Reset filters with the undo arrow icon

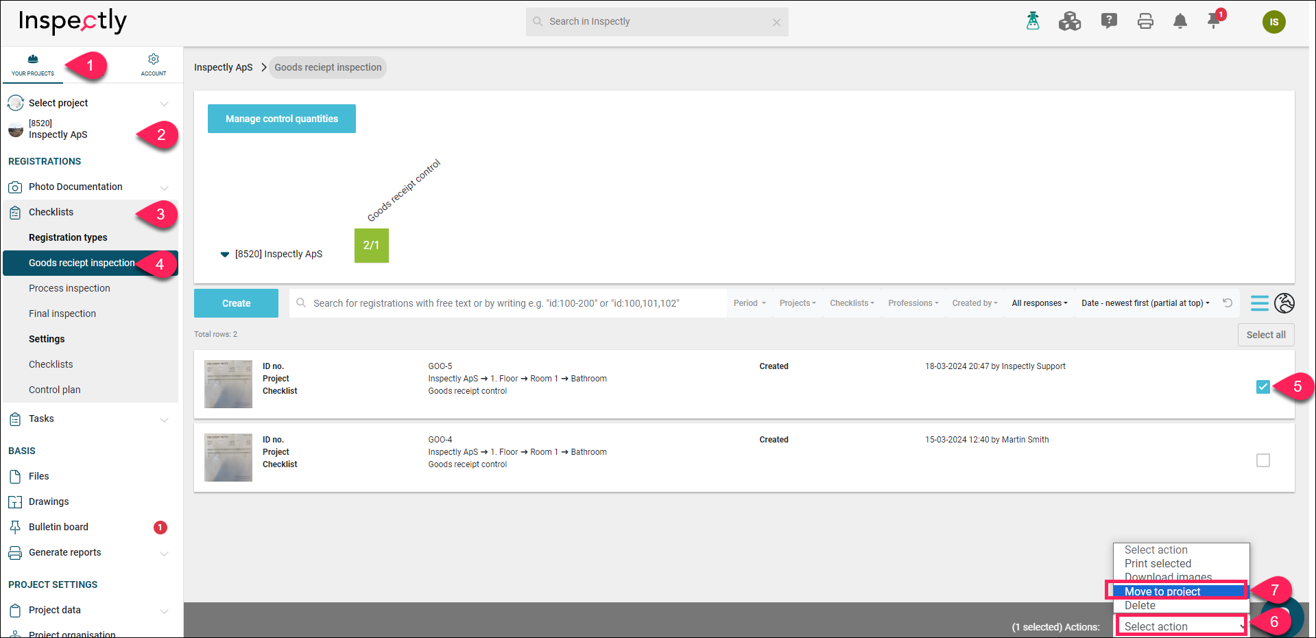1228,303
